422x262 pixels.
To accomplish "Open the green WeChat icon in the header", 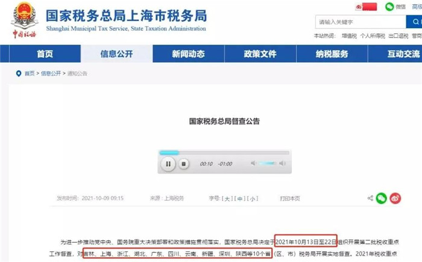I will coord(389,7).
